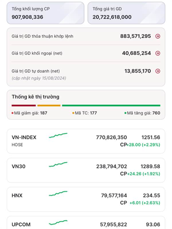Click the green advancing-stocks bar segment

pyautogui.click(x=111, y=105)
